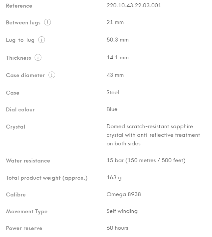The width and height of the screenshot is (212, 237).
Task: Select the Steel case material value
Action: coord(113,93)
